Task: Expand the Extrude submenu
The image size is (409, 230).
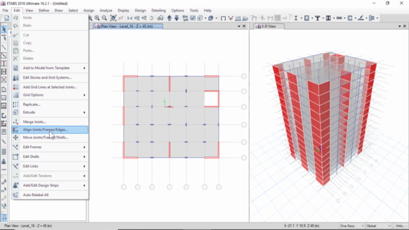Action: click(x=84, y=112)
